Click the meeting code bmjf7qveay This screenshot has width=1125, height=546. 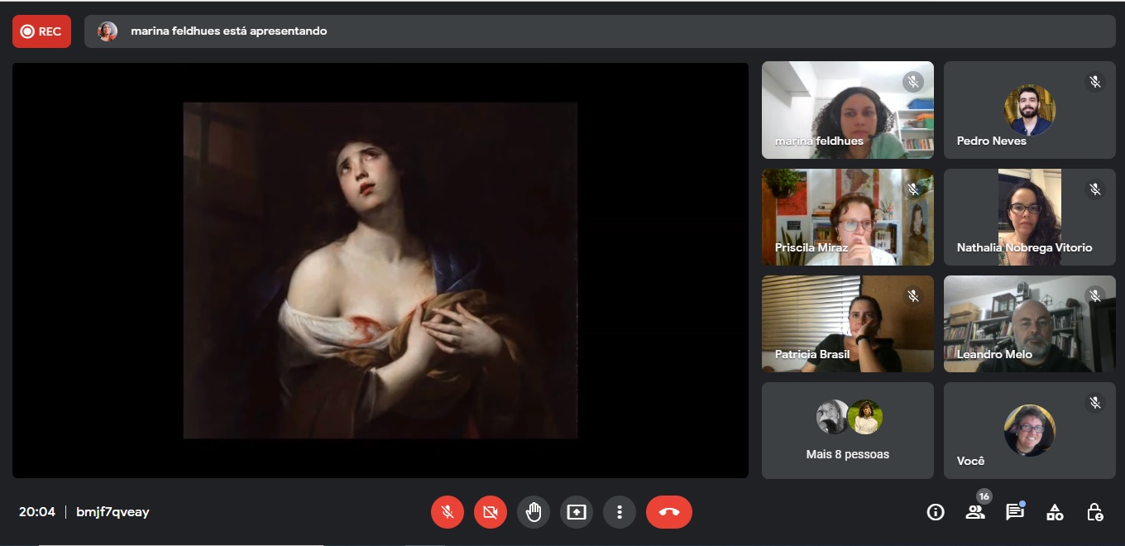112,512
